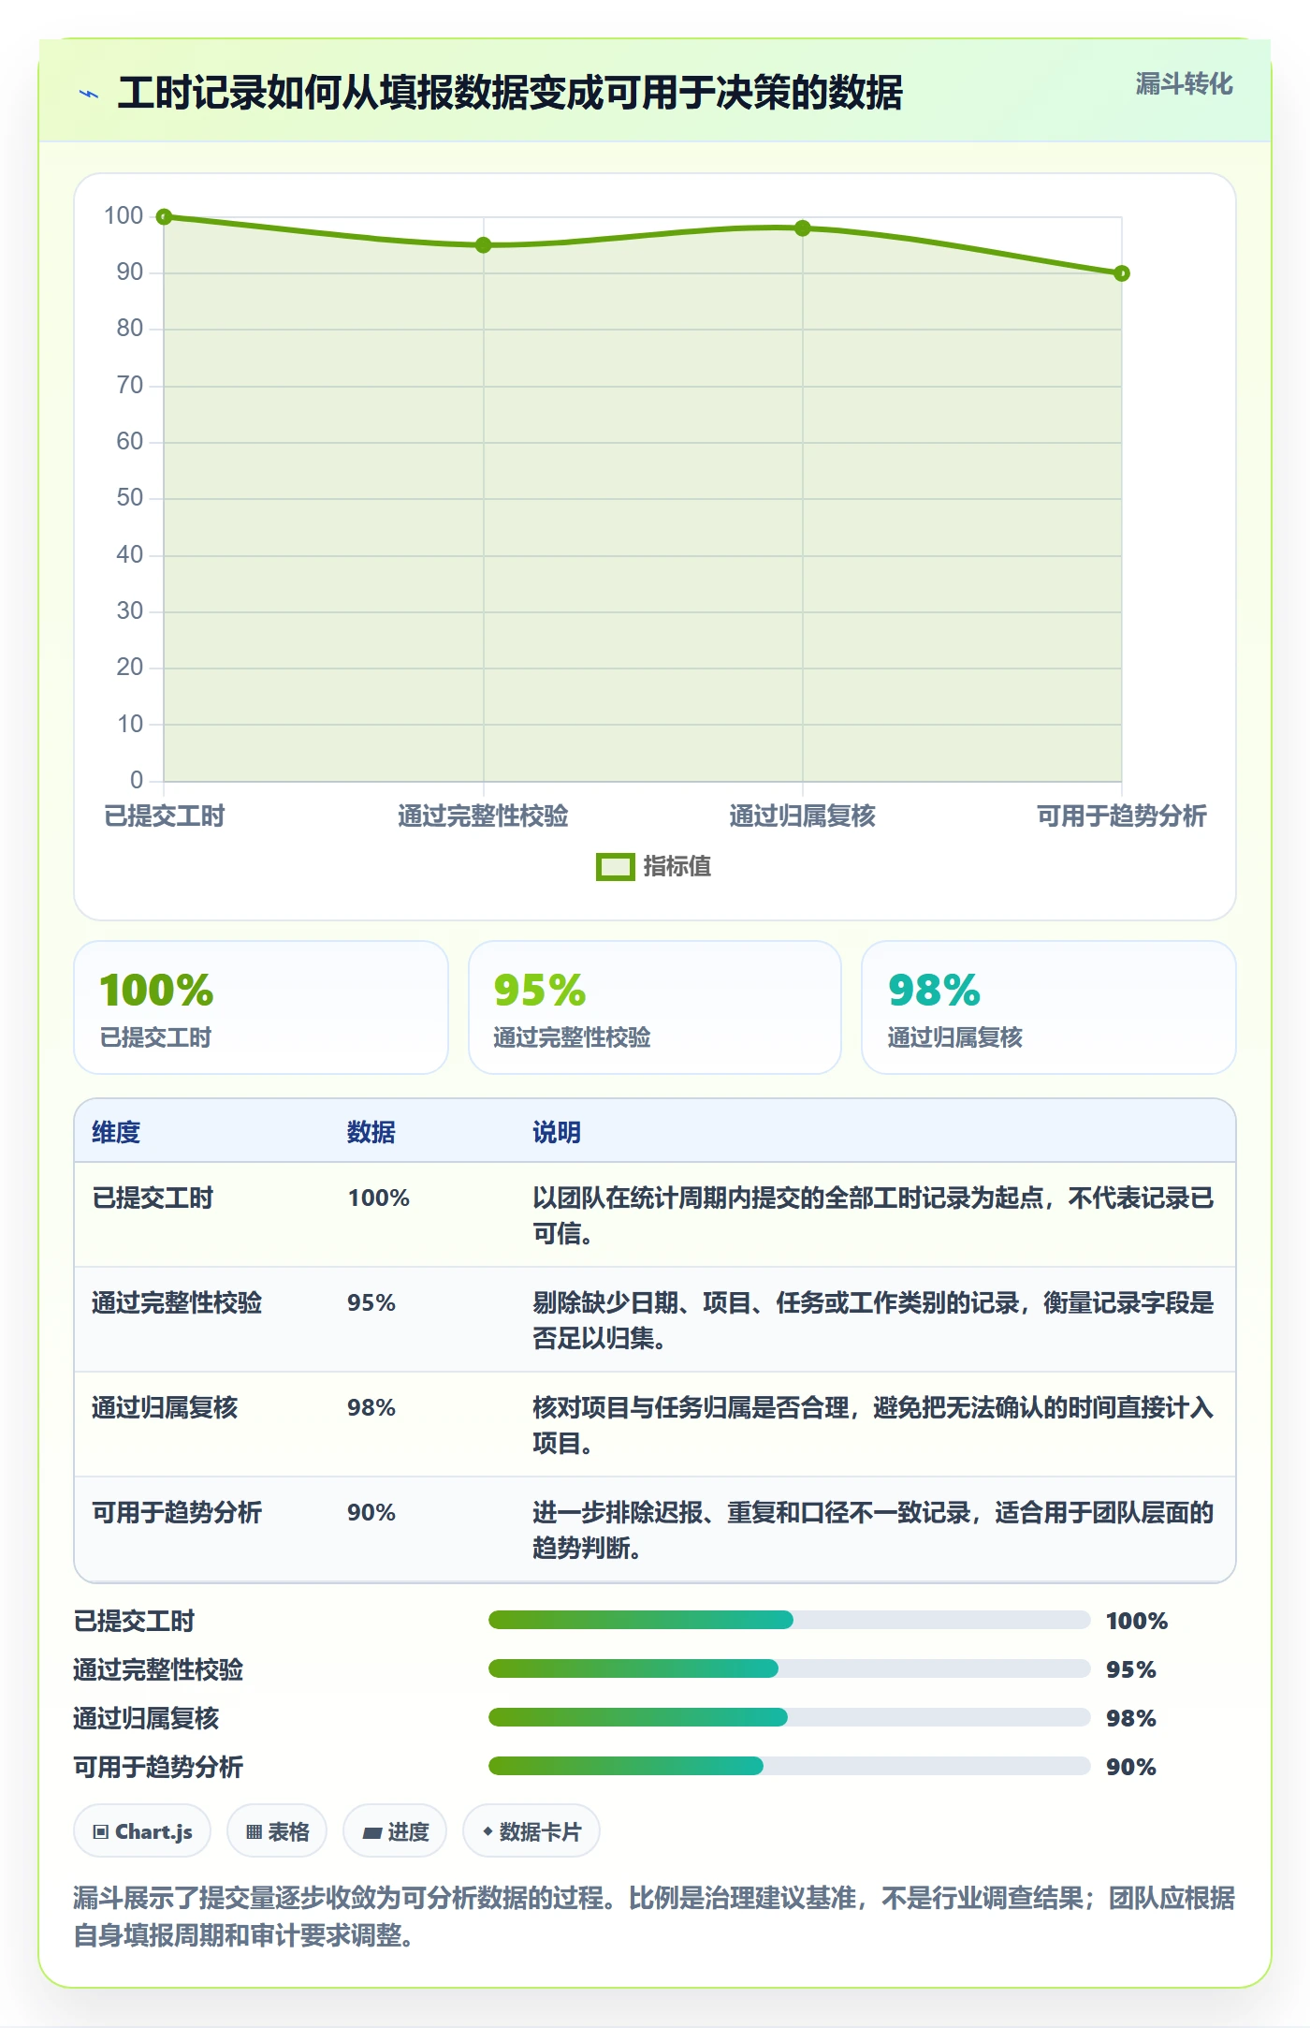The height and width of the screenshot is (2028, 1310).
Task: Click the 可用于趋势分析 x-axis label
Action: [1122, 816]
